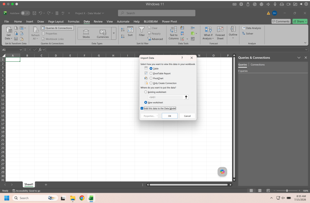Click the collapse range arrow icon
Viewport: 310px width, 203px height.
tap(186, 97)
